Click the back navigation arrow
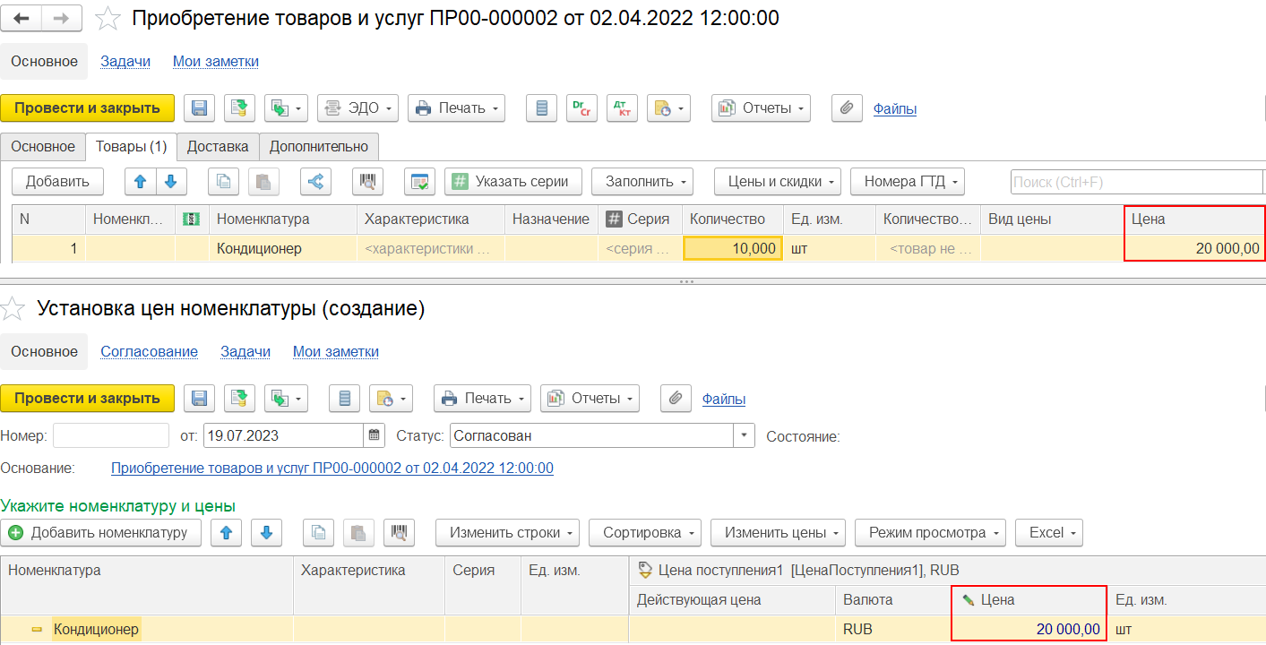Screen dimensions: 1266x645 (22, 18)
